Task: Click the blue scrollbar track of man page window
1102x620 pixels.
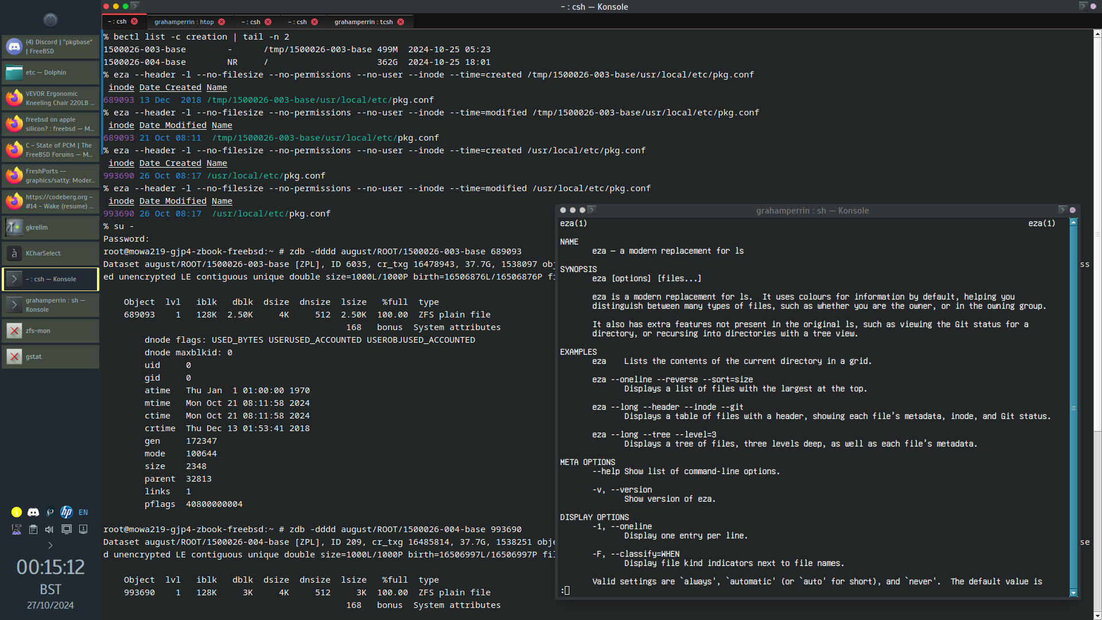Action: click(x=1073, y=408)
